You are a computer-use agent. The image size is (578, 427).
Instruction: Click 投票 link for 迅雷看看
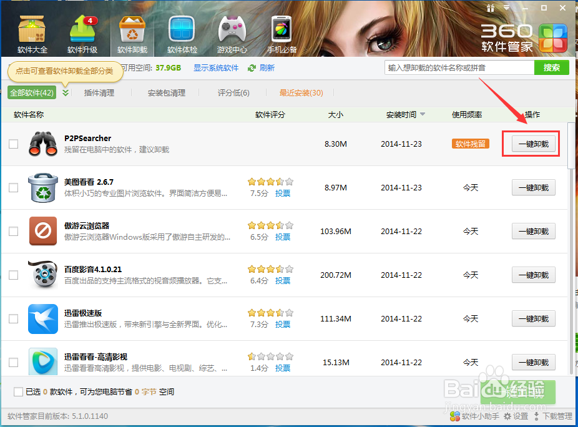point(283,368)
